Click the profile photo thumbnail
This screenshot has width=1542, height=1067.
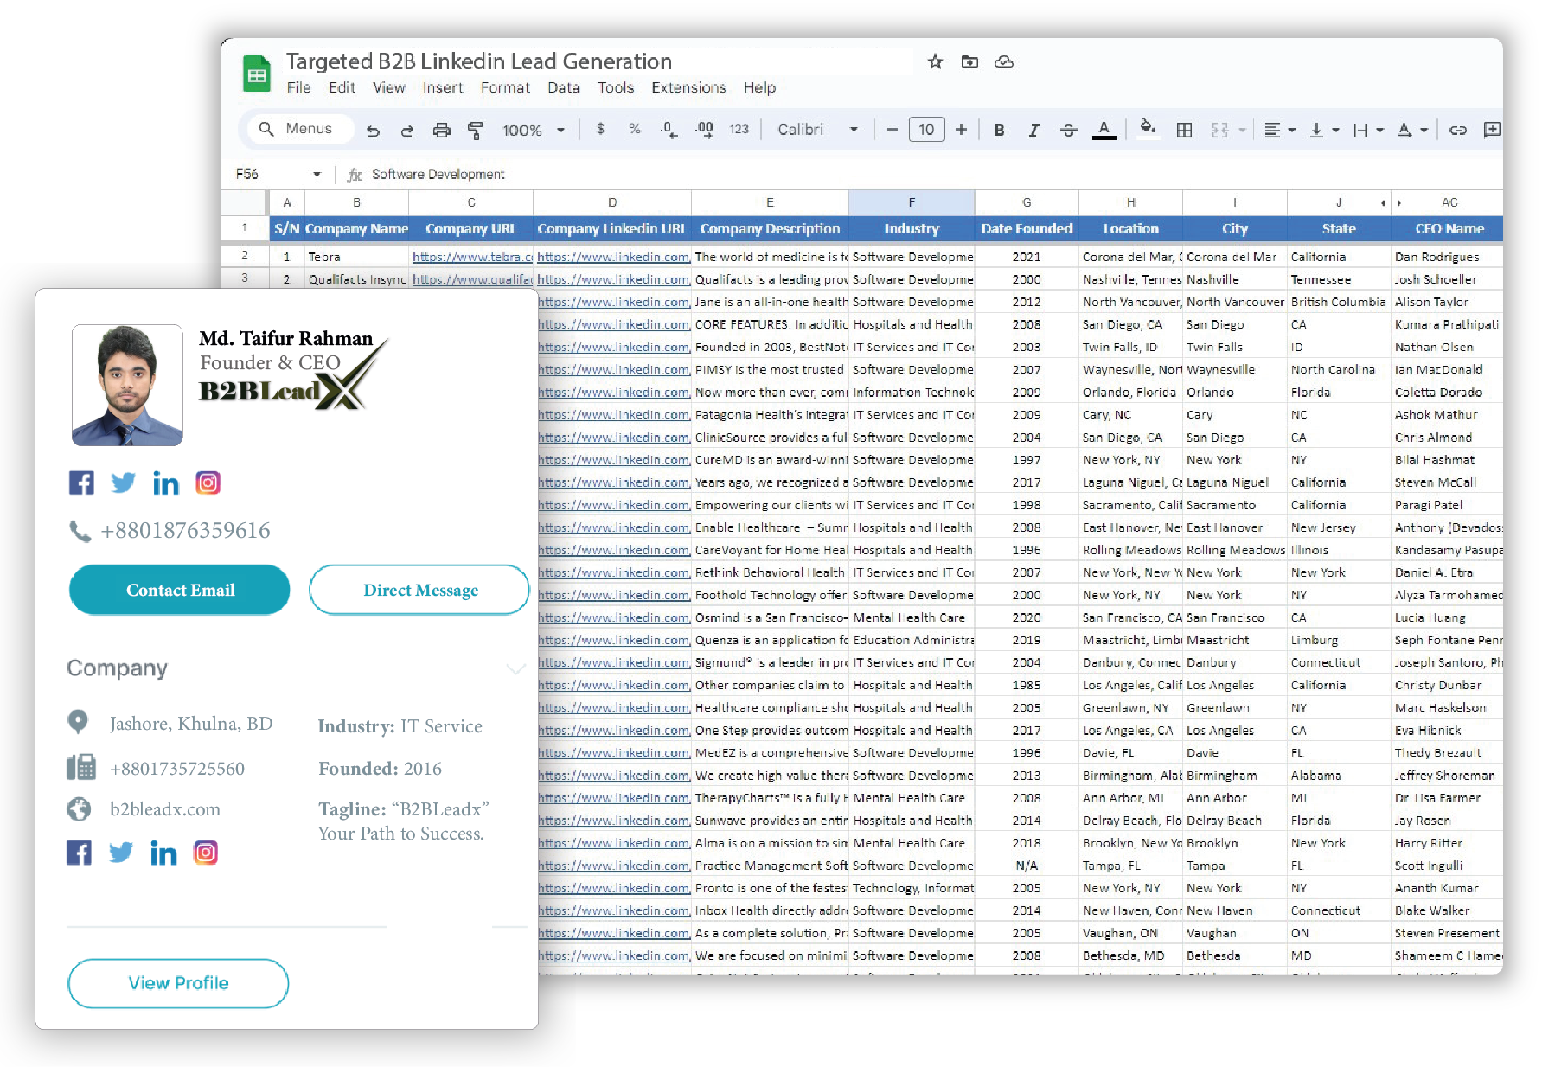point(127,385)
